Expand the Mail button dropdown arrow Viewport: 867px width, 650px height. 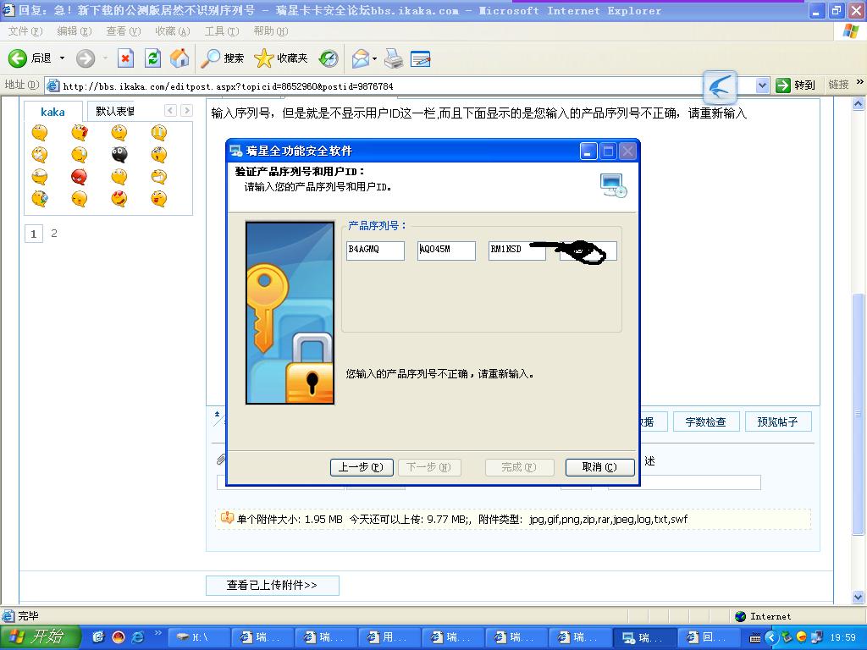(374, 58)
